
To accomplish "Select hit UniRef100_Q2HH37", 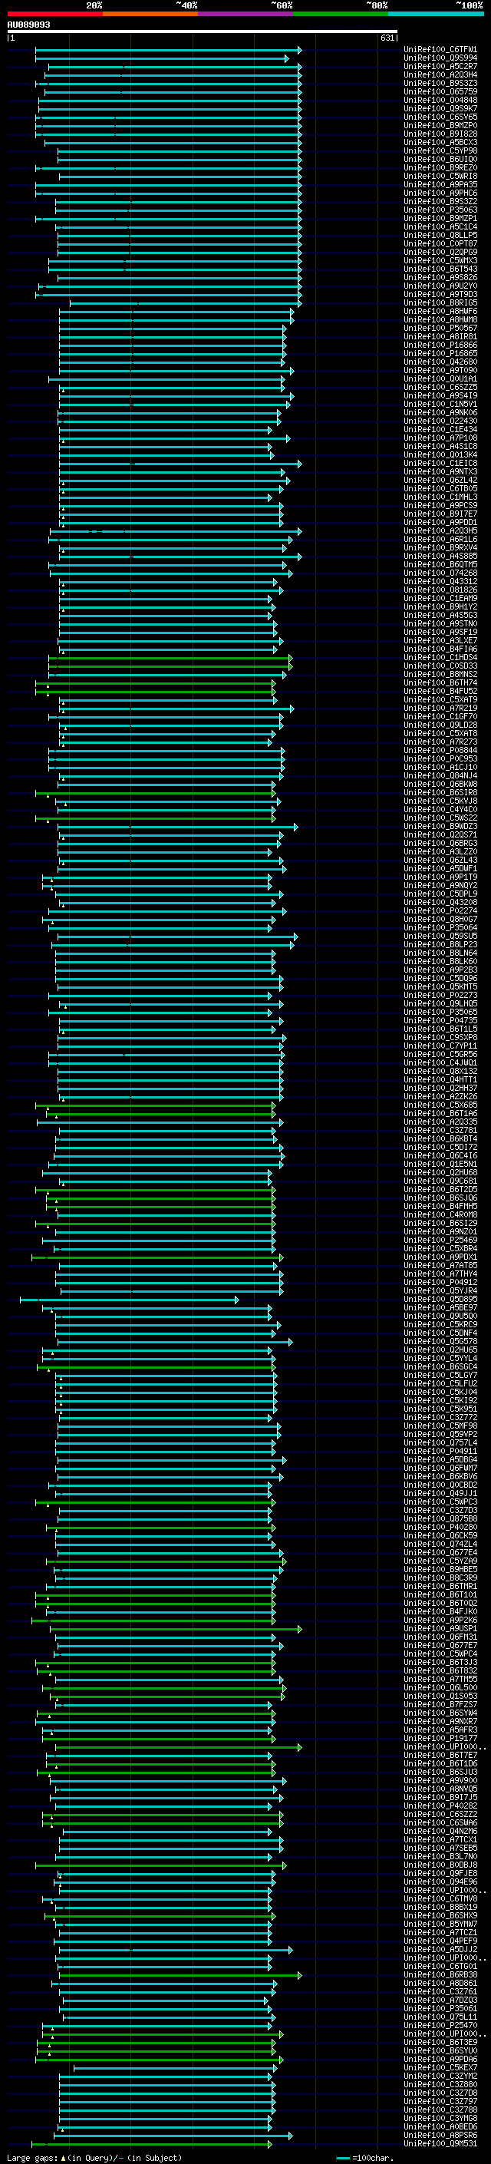I will coord(440,1088).
